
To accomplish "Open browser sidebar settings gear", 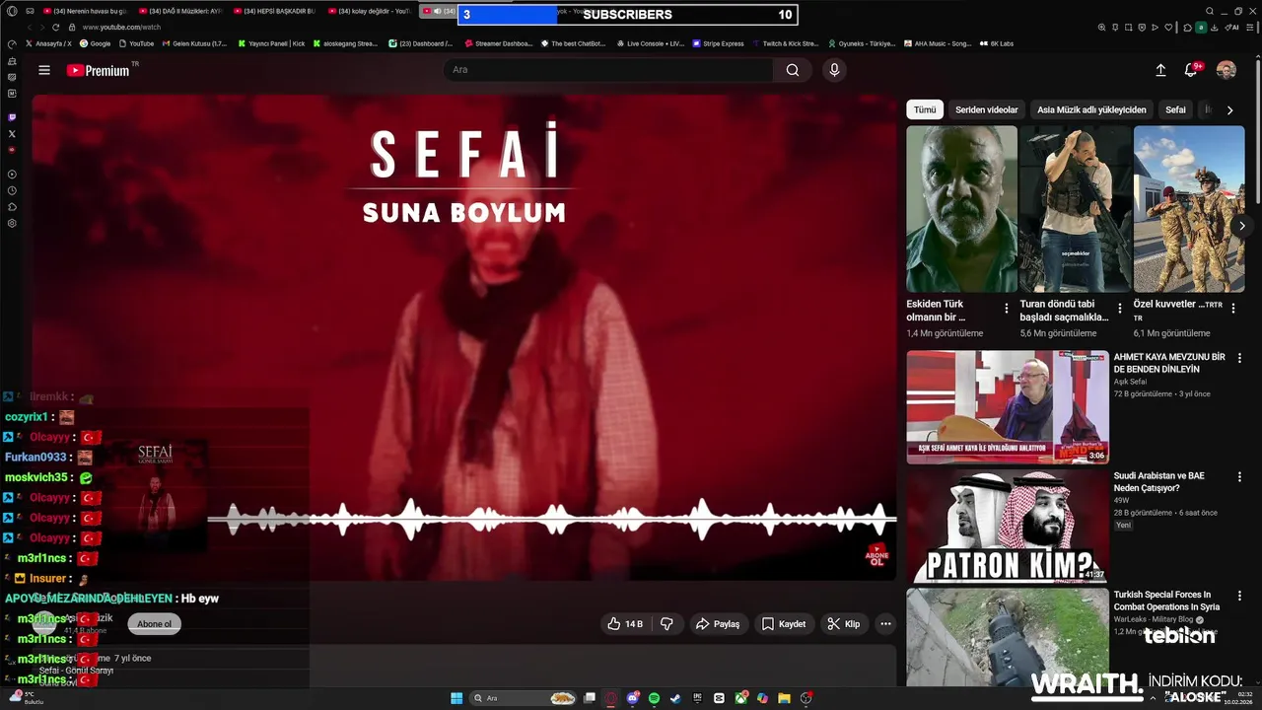I will point(12,223).
